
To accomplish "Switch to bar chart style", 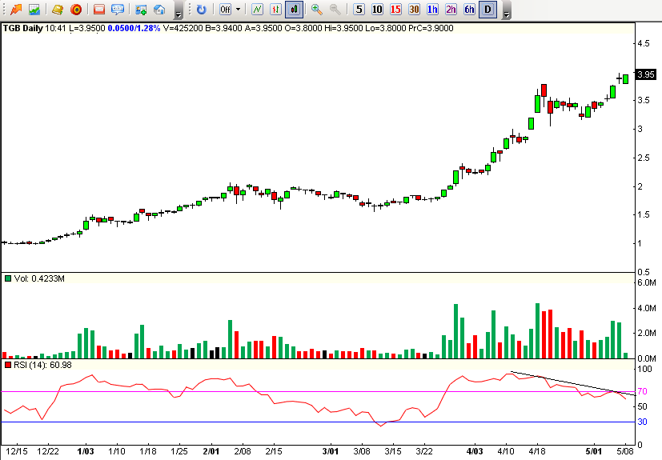I will (x=275, y=10).
